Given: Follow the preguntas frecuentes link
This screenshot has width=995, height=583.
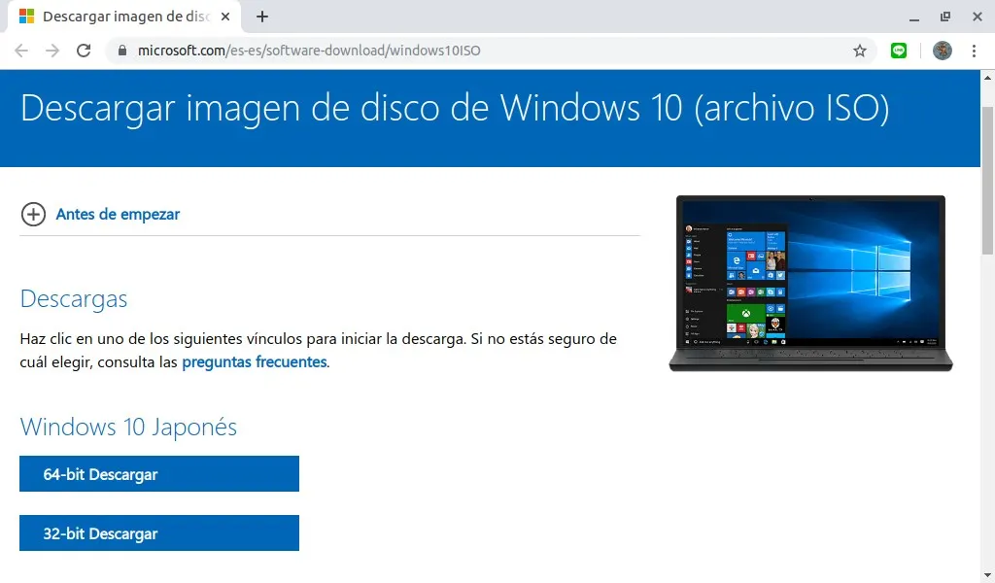Looking at the screenshot, I should pos(255,362).
